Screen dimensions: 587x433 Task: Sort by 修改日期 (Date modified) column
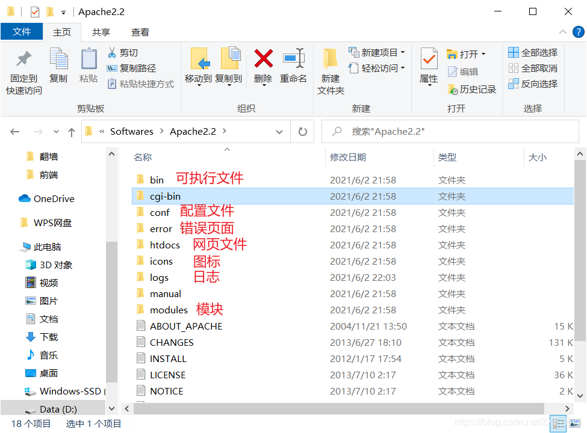pos(348,158)
